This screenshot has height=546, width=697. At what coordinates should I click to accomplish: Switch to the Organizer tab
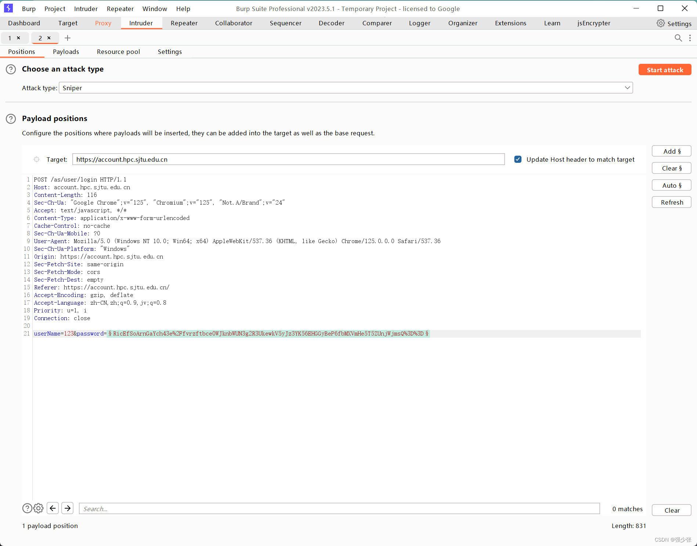[463, 23]
